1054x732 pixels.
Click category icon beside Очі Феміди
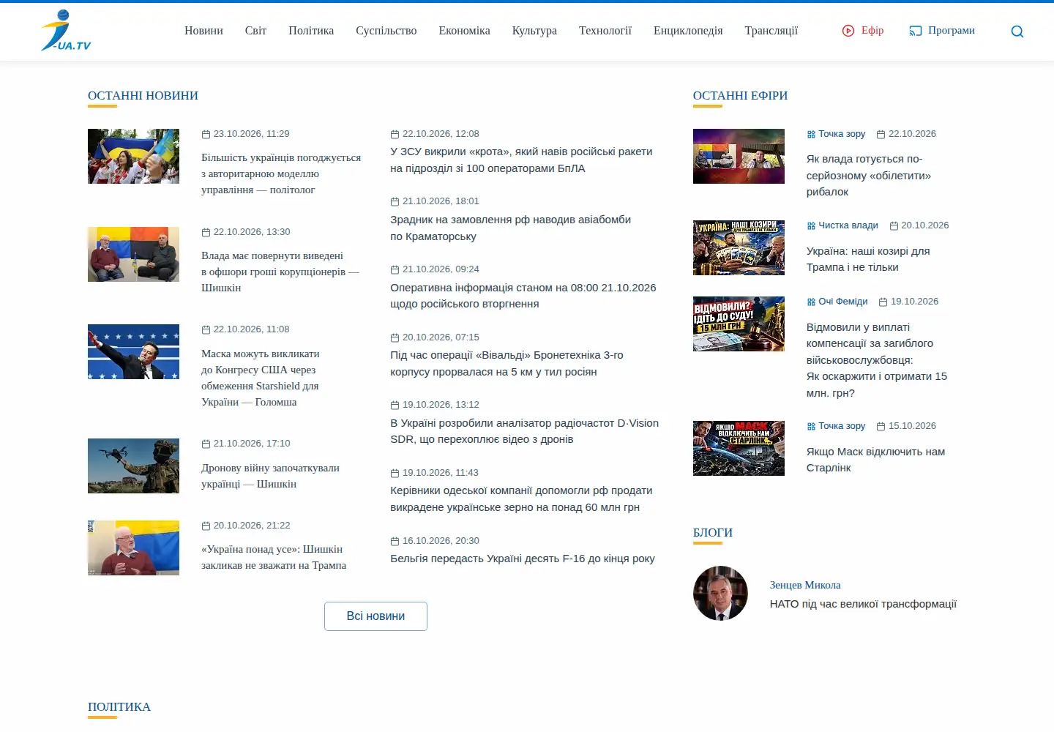click(811, 302)
